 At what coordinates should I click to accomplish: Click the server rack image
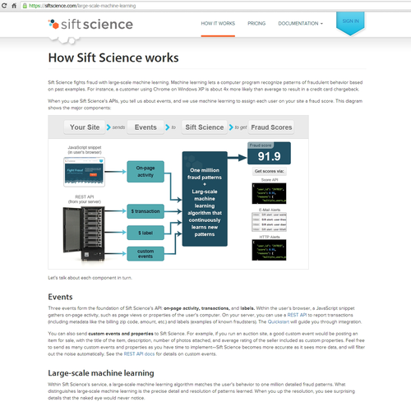tap(84, 233)
